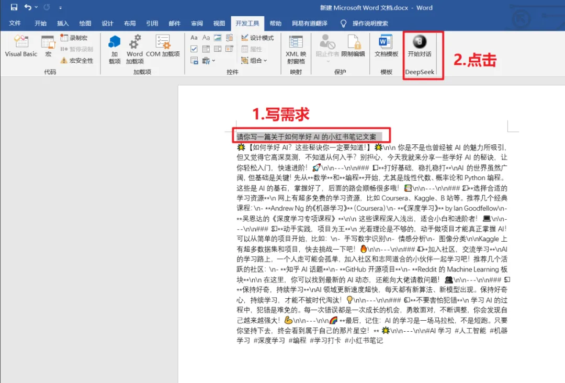Viewport: 565px width, 383px height.
Task: Open COM 加载项 dialog
Action: coord(163,46)
